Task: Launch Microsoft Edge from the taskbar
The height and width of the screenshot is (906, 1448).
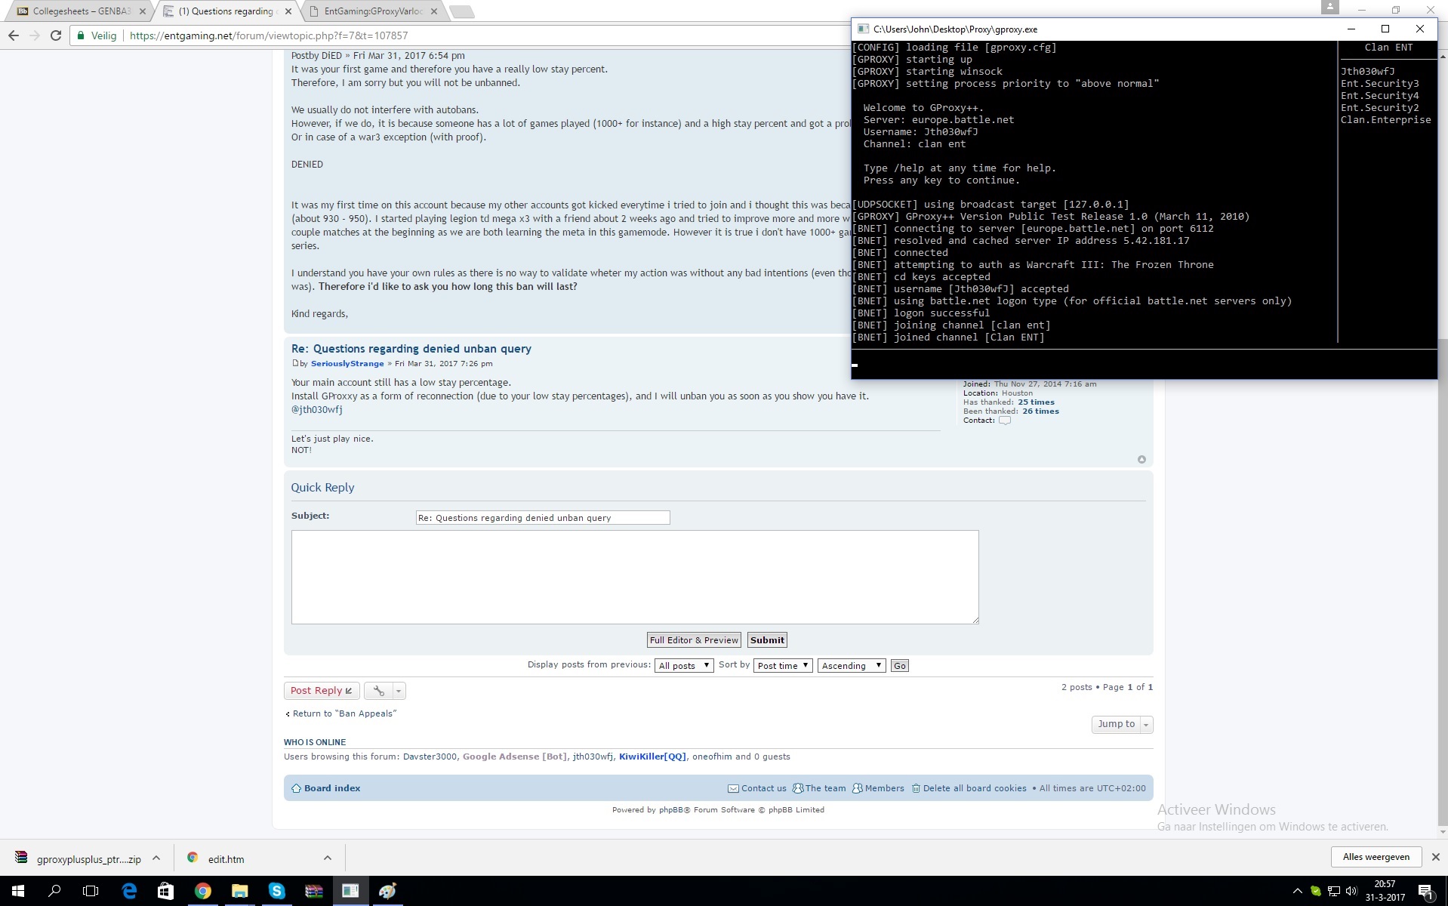Action: coord(129,891)
